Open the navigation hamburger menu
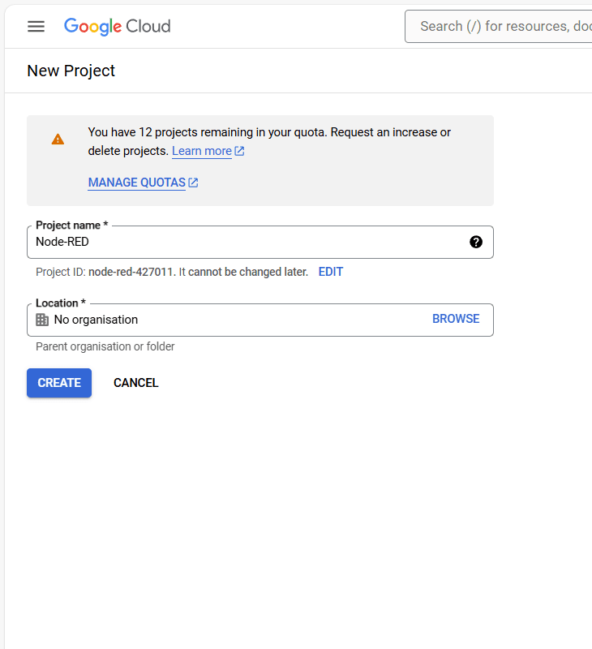This screenshot has width=592, height=649. 36,26
